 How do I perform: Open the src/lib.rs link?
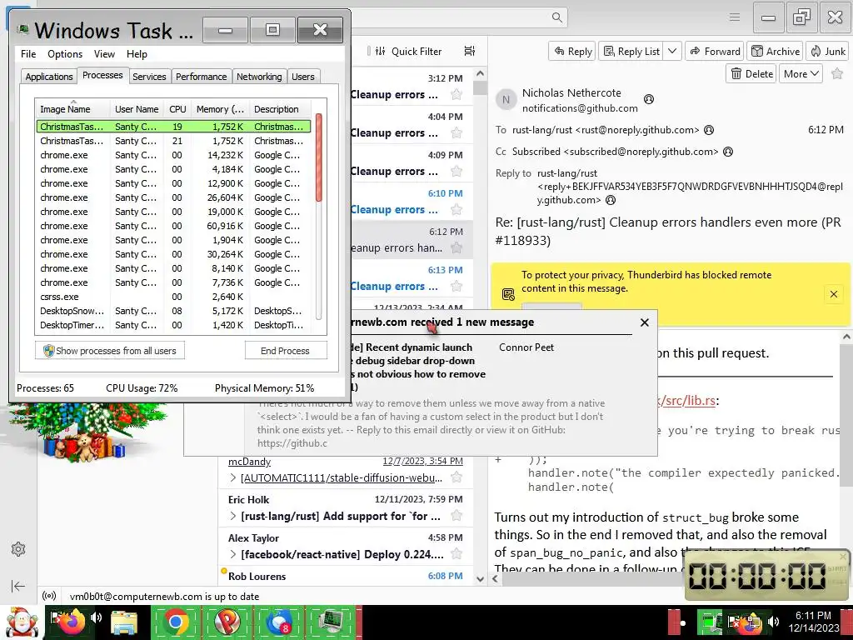pos(686,401)
